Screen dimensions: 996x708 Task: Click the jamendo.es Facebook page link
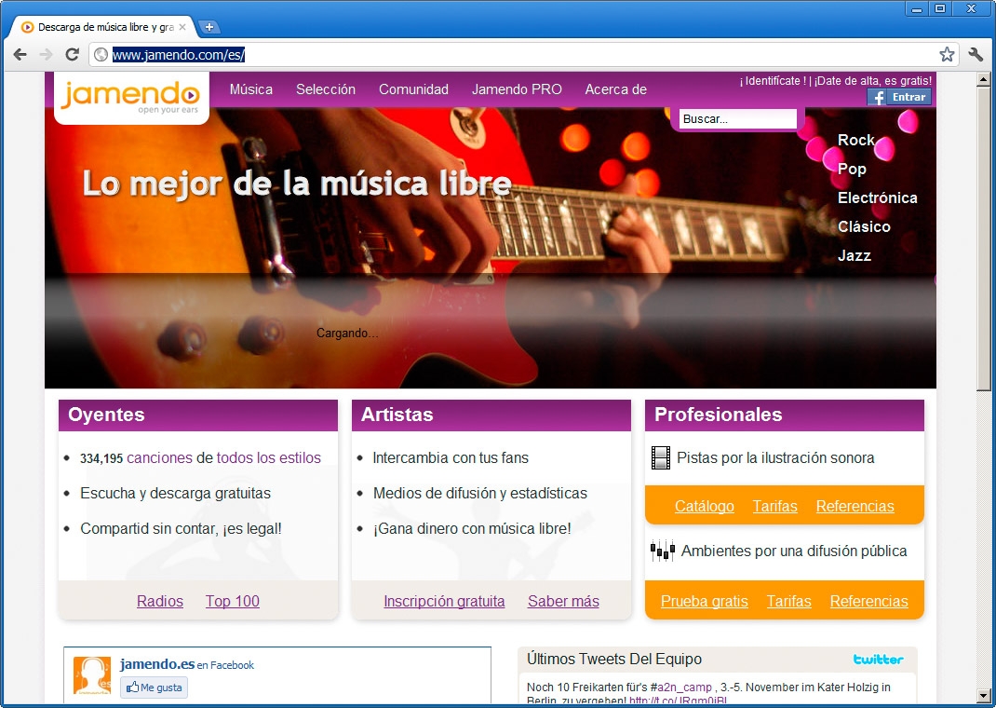[157, 664]
